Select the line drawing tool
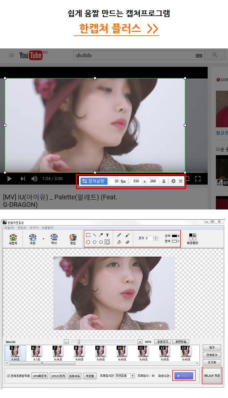The image size is (228, 398). pos(94,235)
